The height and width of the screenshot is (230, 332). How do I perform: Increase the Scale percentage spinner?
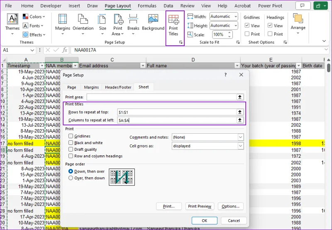click(229, 33)
